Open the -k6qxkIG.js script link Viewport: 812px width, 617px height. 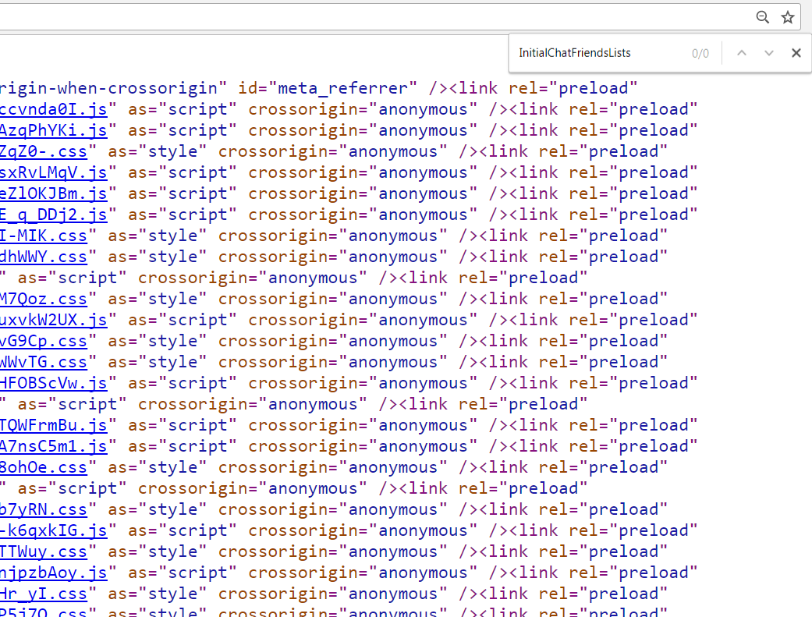tap(53, 530)
